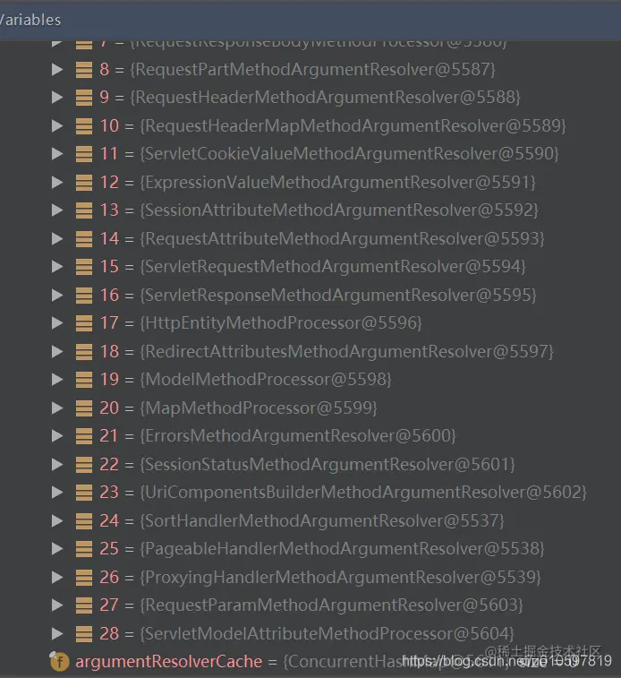Expand element 13 SessionAttributeMethodArgumentResolver
This screenshot has height=678, width=621.
point(57,210)
